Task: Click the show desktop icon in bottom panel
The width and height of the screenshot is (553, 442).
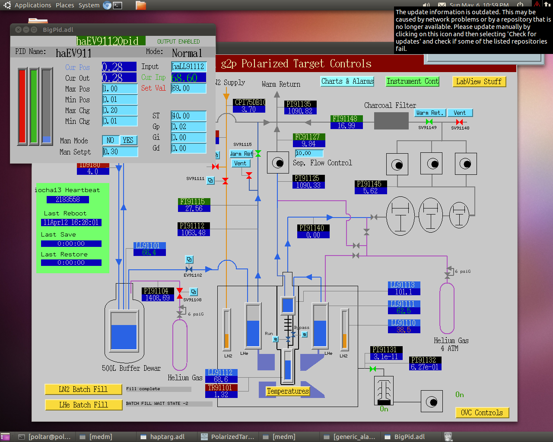Action: pyautogui.click(x=5, y=437)
